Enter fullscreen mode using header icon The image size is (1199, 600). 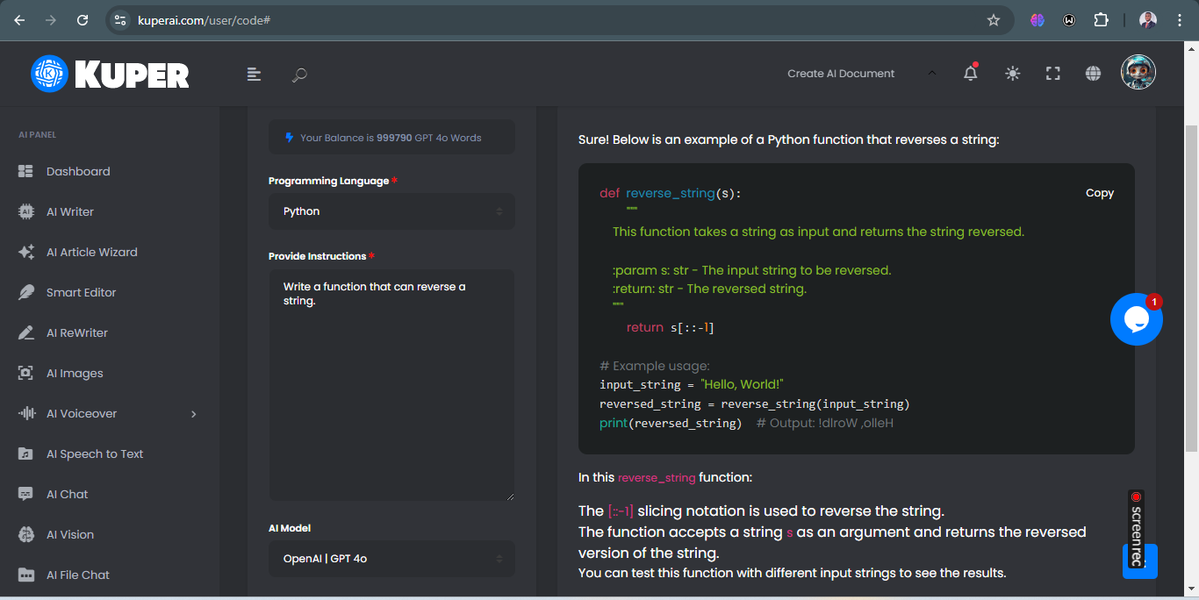1053,74
